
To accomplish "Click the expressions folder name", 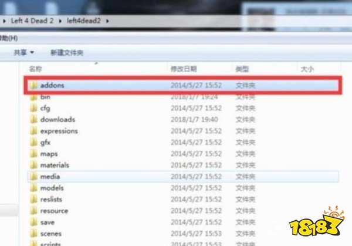I will [59, 131].
